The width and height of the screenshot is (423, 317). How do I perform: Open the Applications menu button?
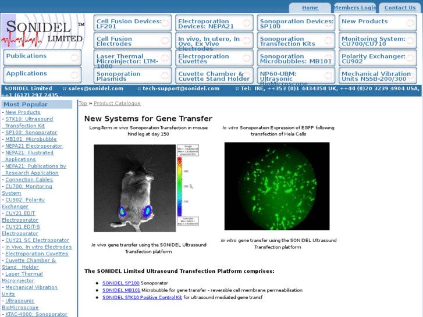pos(42,75)
